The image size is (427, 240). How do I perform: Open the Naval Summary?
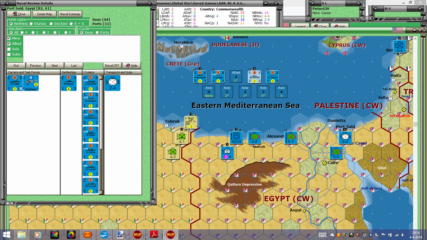tap(70, 14)
